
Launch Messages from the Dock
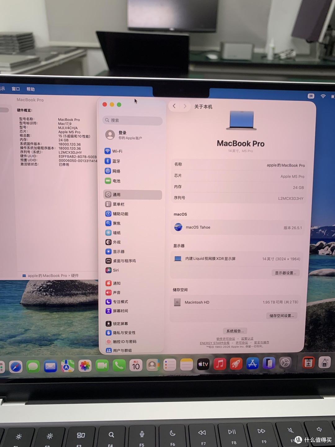(x=33, y=367)
